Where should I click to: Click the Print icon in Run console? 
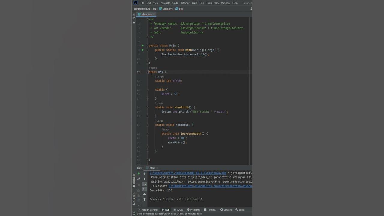click(145, 194)
